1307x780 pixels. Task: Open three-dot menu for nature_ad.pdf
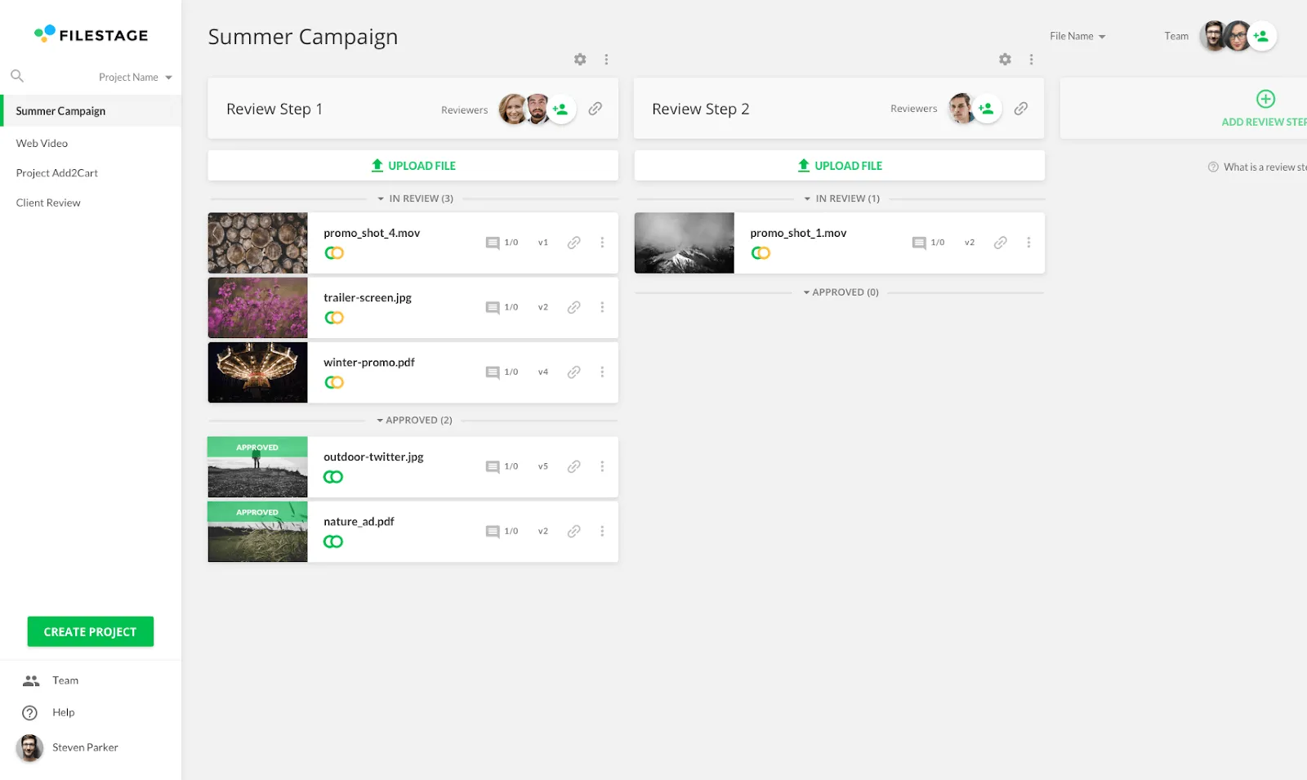602,532
